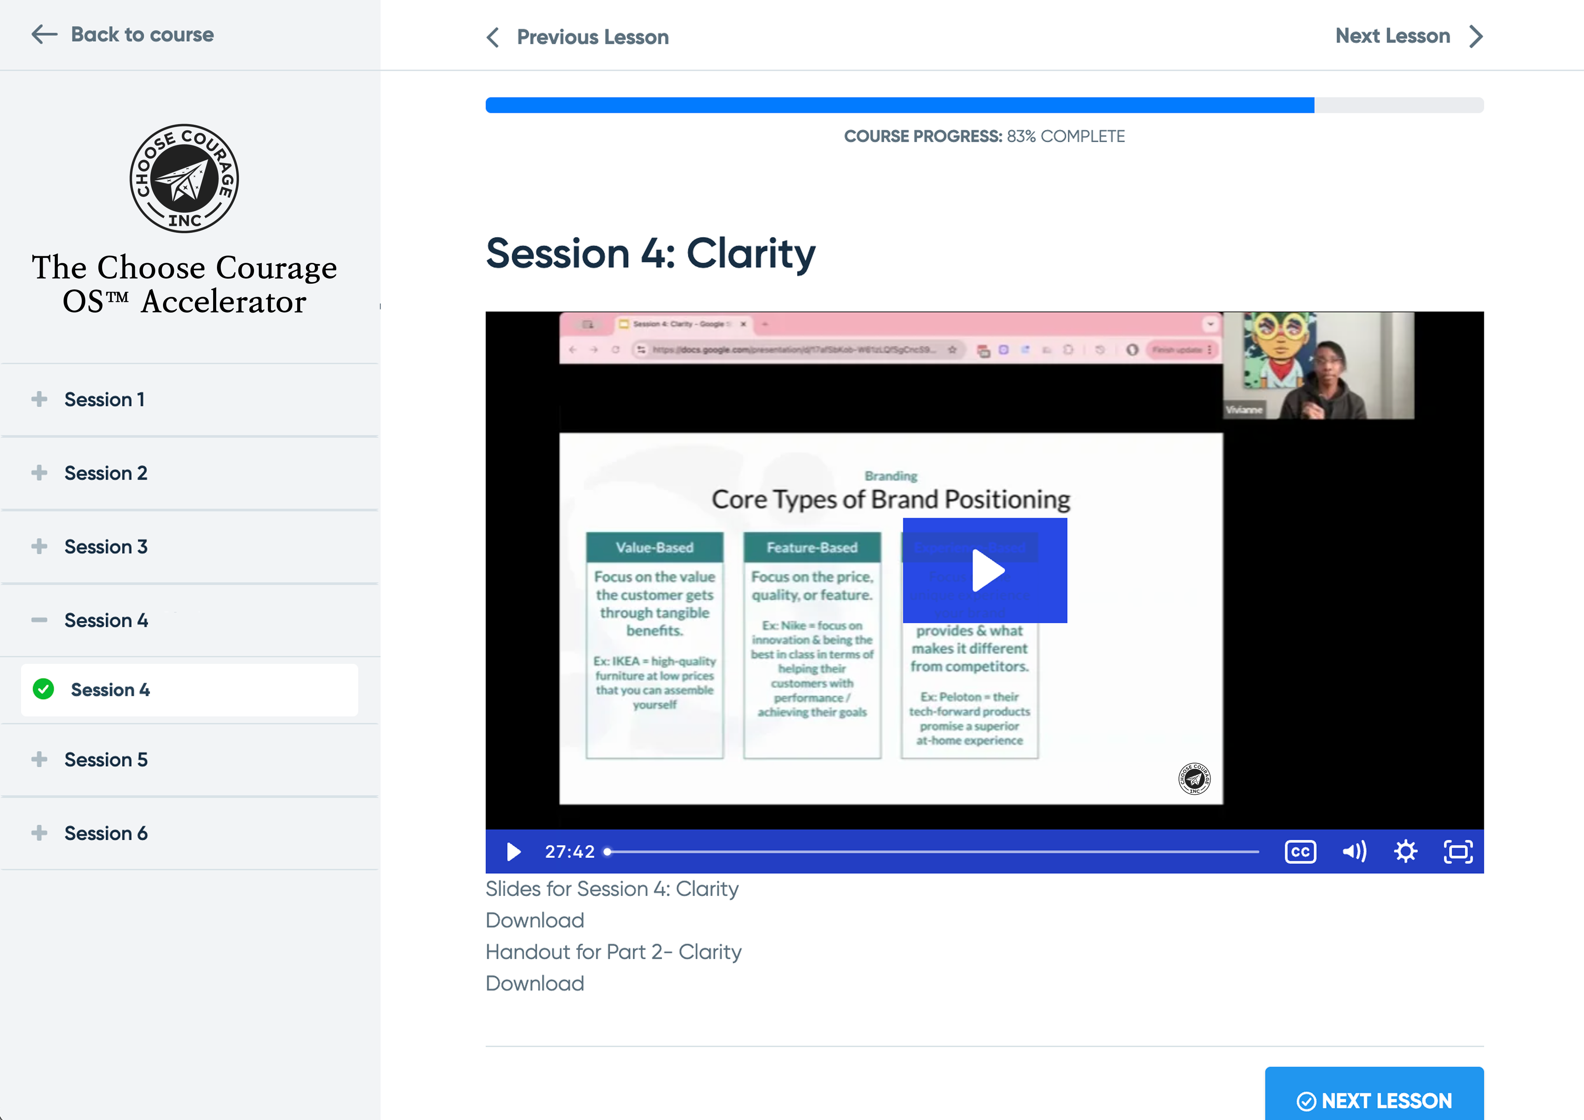The width and height of the screenshot is (1584, 1120).
Task: Play the video using the large center play button
Action: 985,571
